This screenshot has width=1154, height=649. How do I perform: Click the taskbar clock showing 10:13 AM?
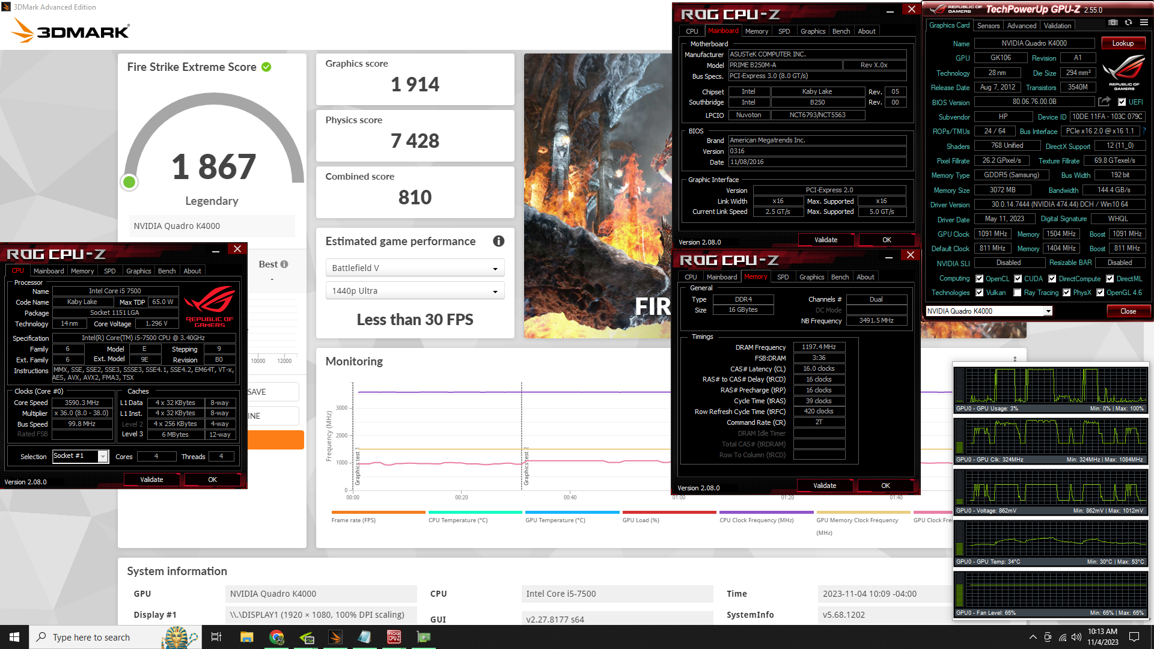(x=1102, y=637)
